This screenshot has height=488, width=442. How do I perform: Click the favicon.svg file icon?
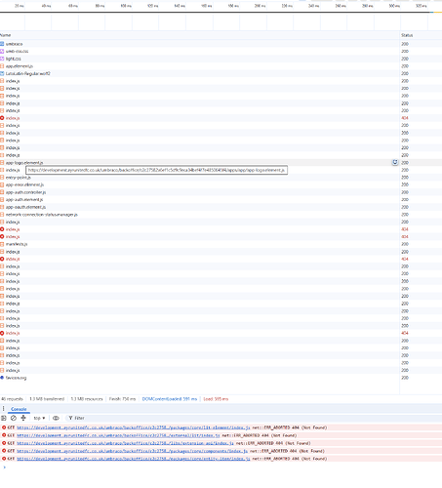tap(2, 378)
